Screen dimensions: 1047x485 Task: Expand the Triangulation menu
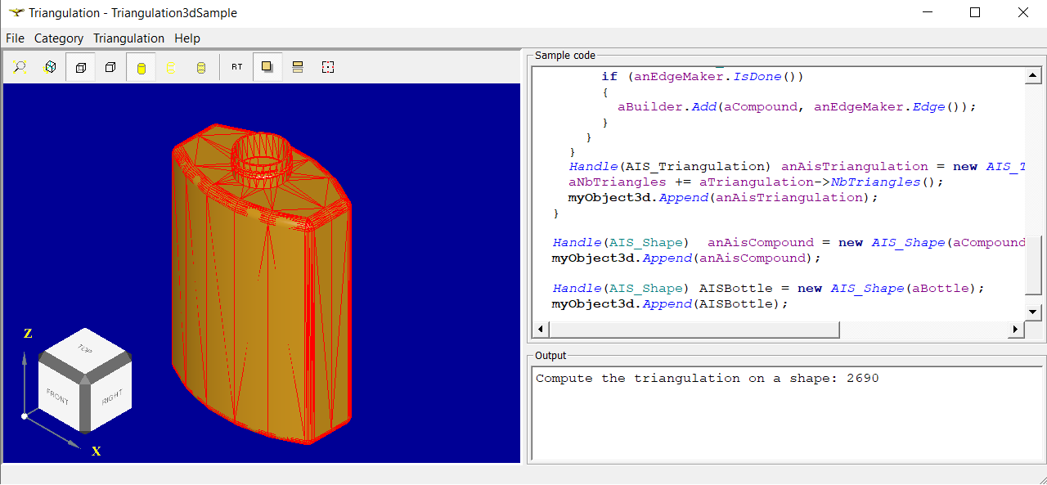pyautogui.click(x=128, y=38)
